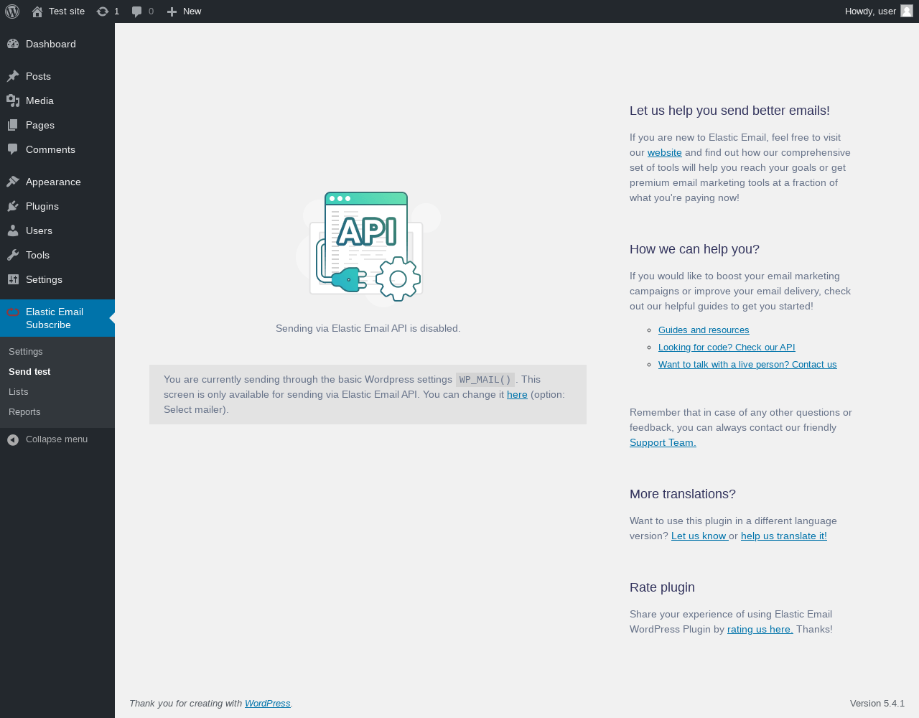Click the New content label
Viewport: 919px width, 718px height.
tap(192, 11)
